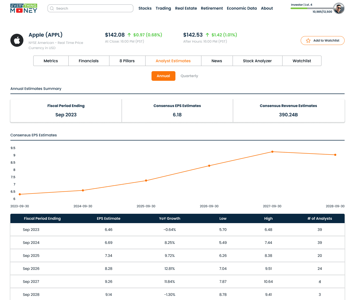This screenshot has width=355, height=300.
Task: Click the Search input field
Action: click(x=90, y=8)
